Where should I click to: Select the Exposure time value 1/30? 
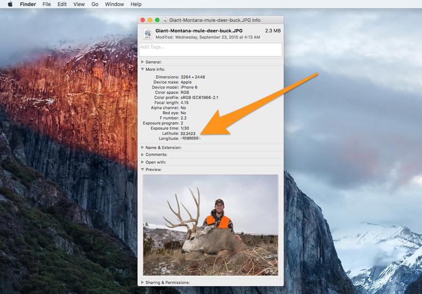pyautogui.click(x=185, y=128)
